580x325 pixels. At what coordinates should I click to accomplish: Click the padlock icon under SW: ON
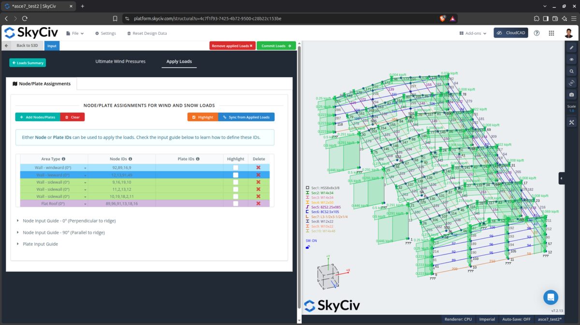coord(308,247)
